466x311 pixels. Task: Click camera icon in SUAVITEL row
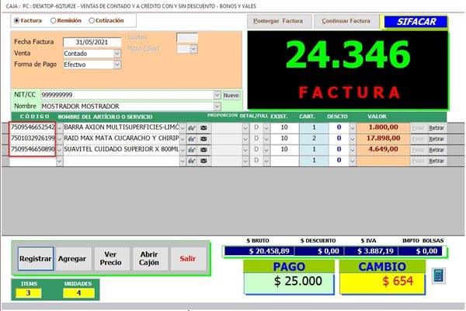(203, 150)
